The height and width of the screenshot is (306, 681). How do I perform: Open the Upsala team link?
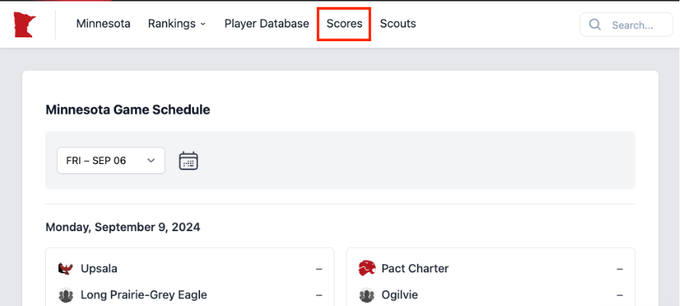click(99, 269)
